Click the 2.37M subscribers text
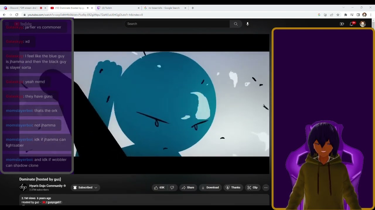375x210 pixels. tap(39, 190)
